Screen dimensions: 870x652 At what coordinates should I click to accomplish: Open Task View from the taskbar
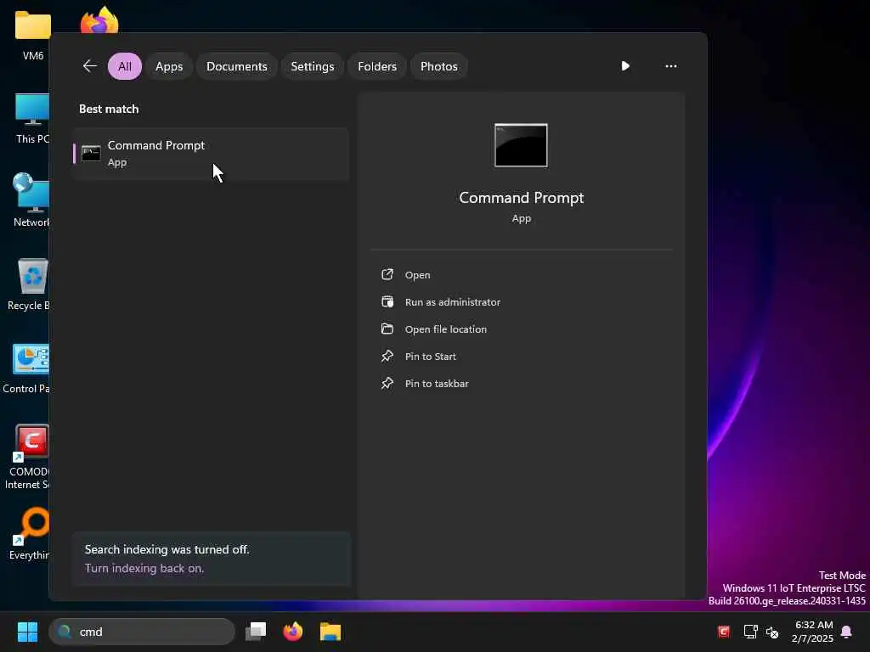pyautogui.click(x=256, y=632)
